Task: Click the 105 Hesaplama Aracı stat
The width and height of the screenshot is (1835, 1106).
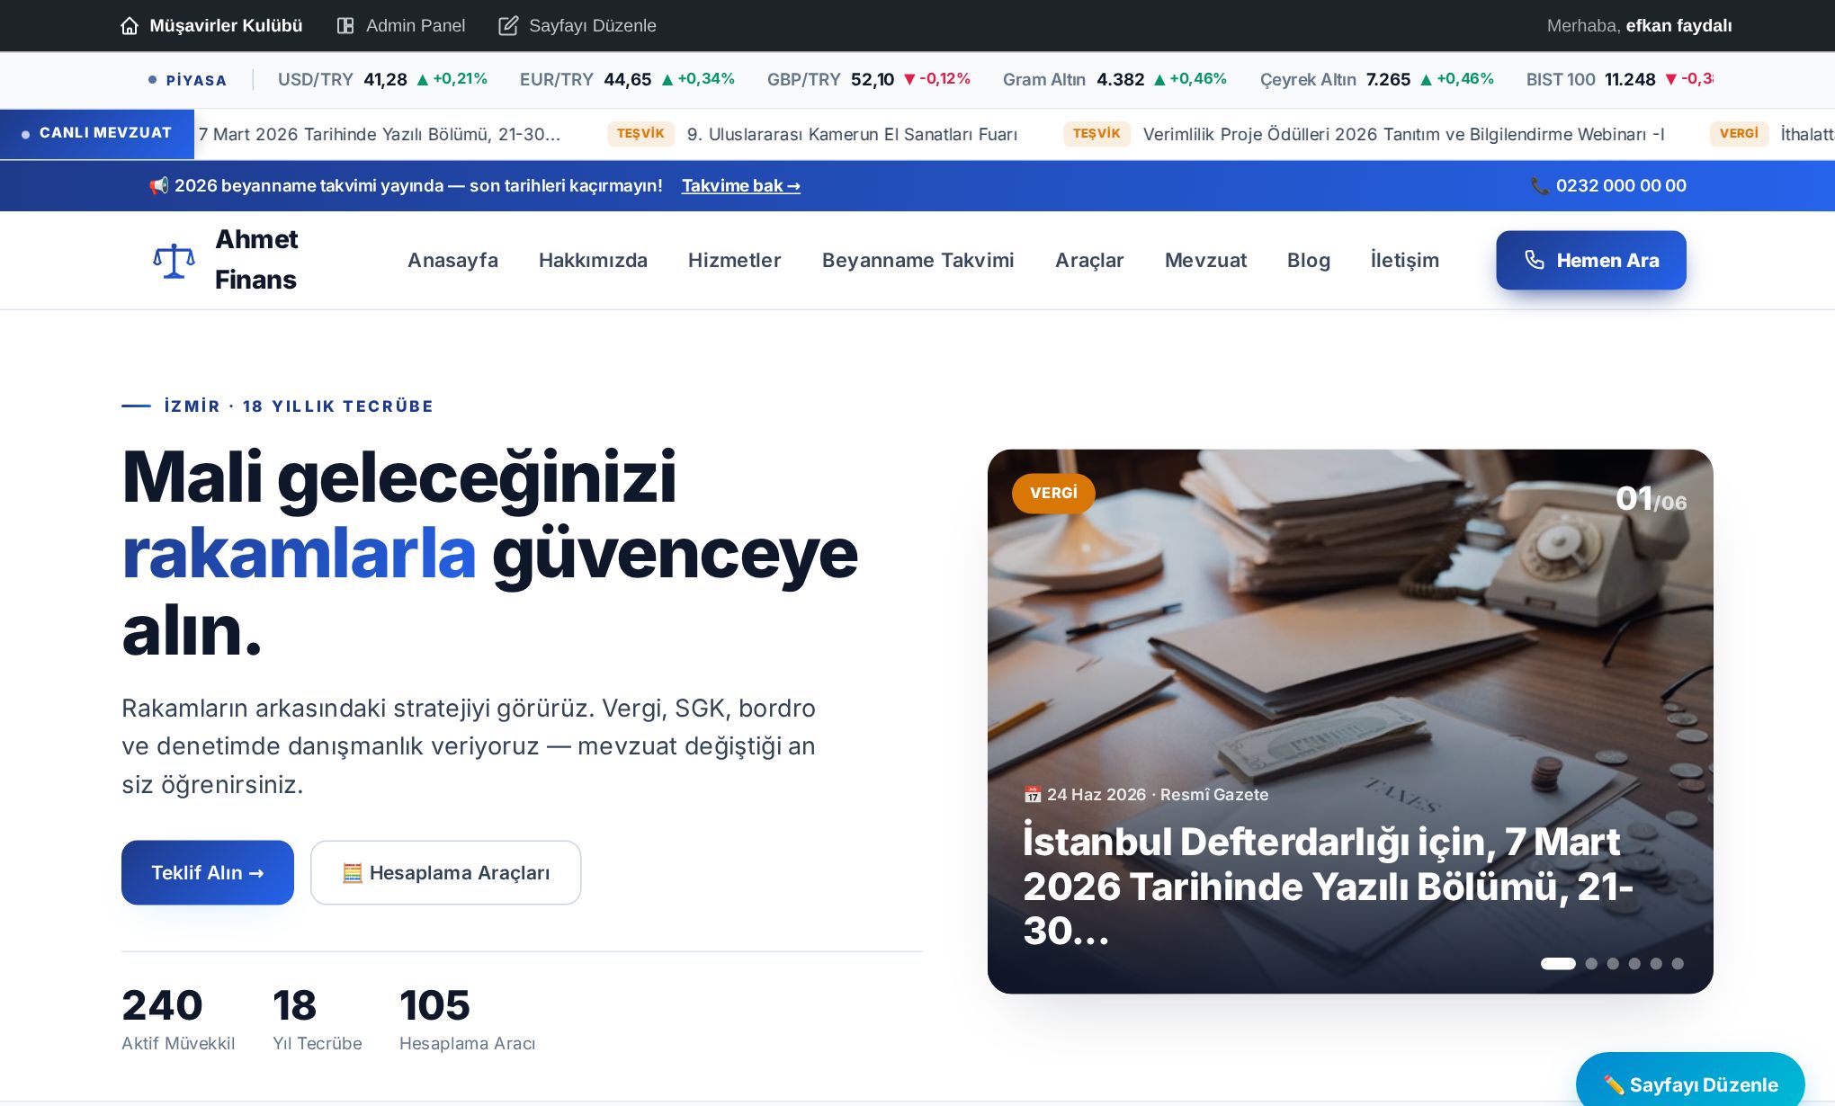Action: 467,1019
